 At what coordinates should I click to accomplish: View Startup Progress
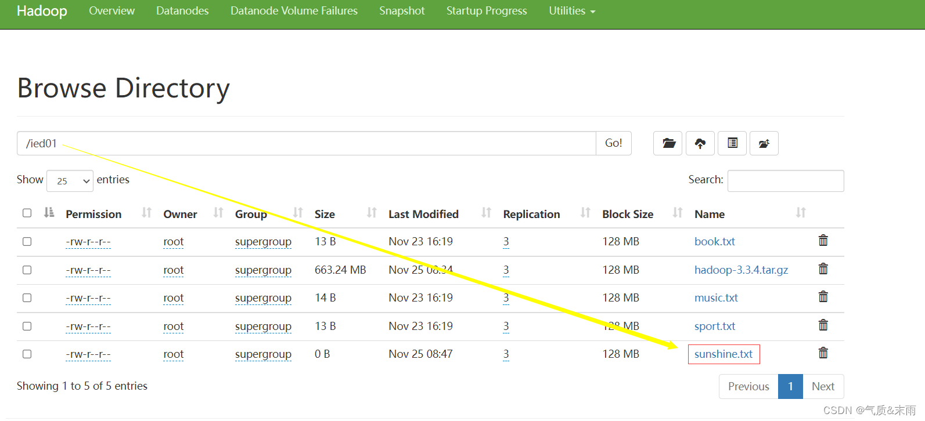[487, 11]
